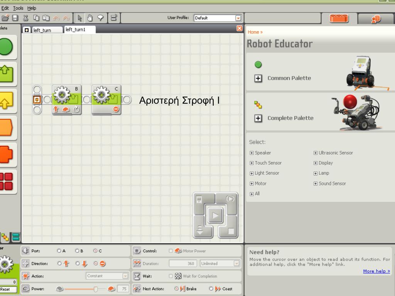This screenshot has height=296, width=395.
Task: Select the Motor C block on canvas
Action: click(x=106, y=100)
